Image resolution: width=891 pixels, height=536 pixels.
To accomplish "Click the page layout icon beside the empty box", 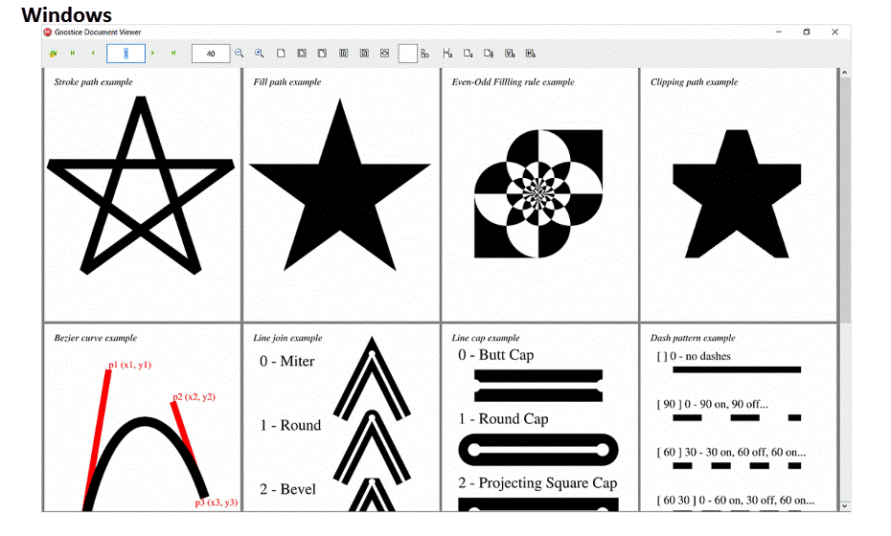I will tap(424, 54).
